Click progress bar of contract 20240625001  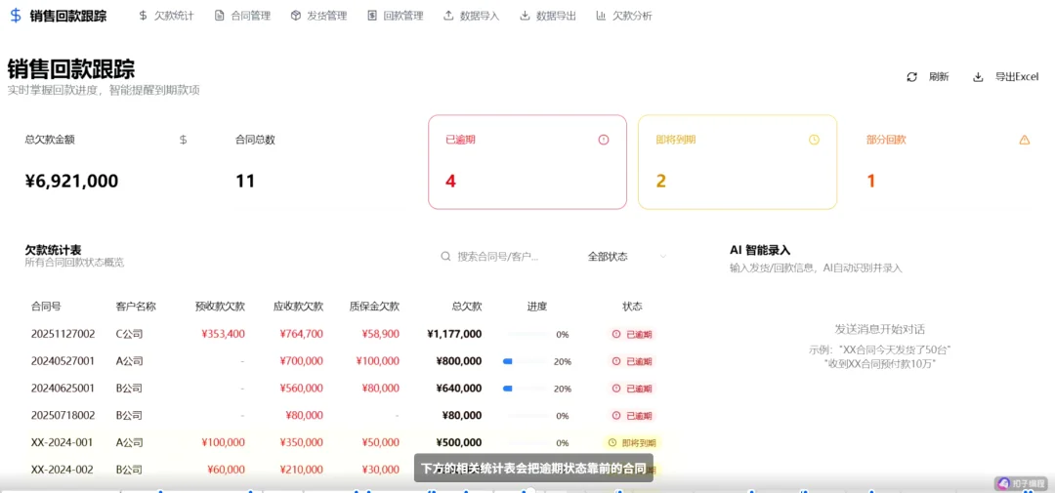click(525, 389)
